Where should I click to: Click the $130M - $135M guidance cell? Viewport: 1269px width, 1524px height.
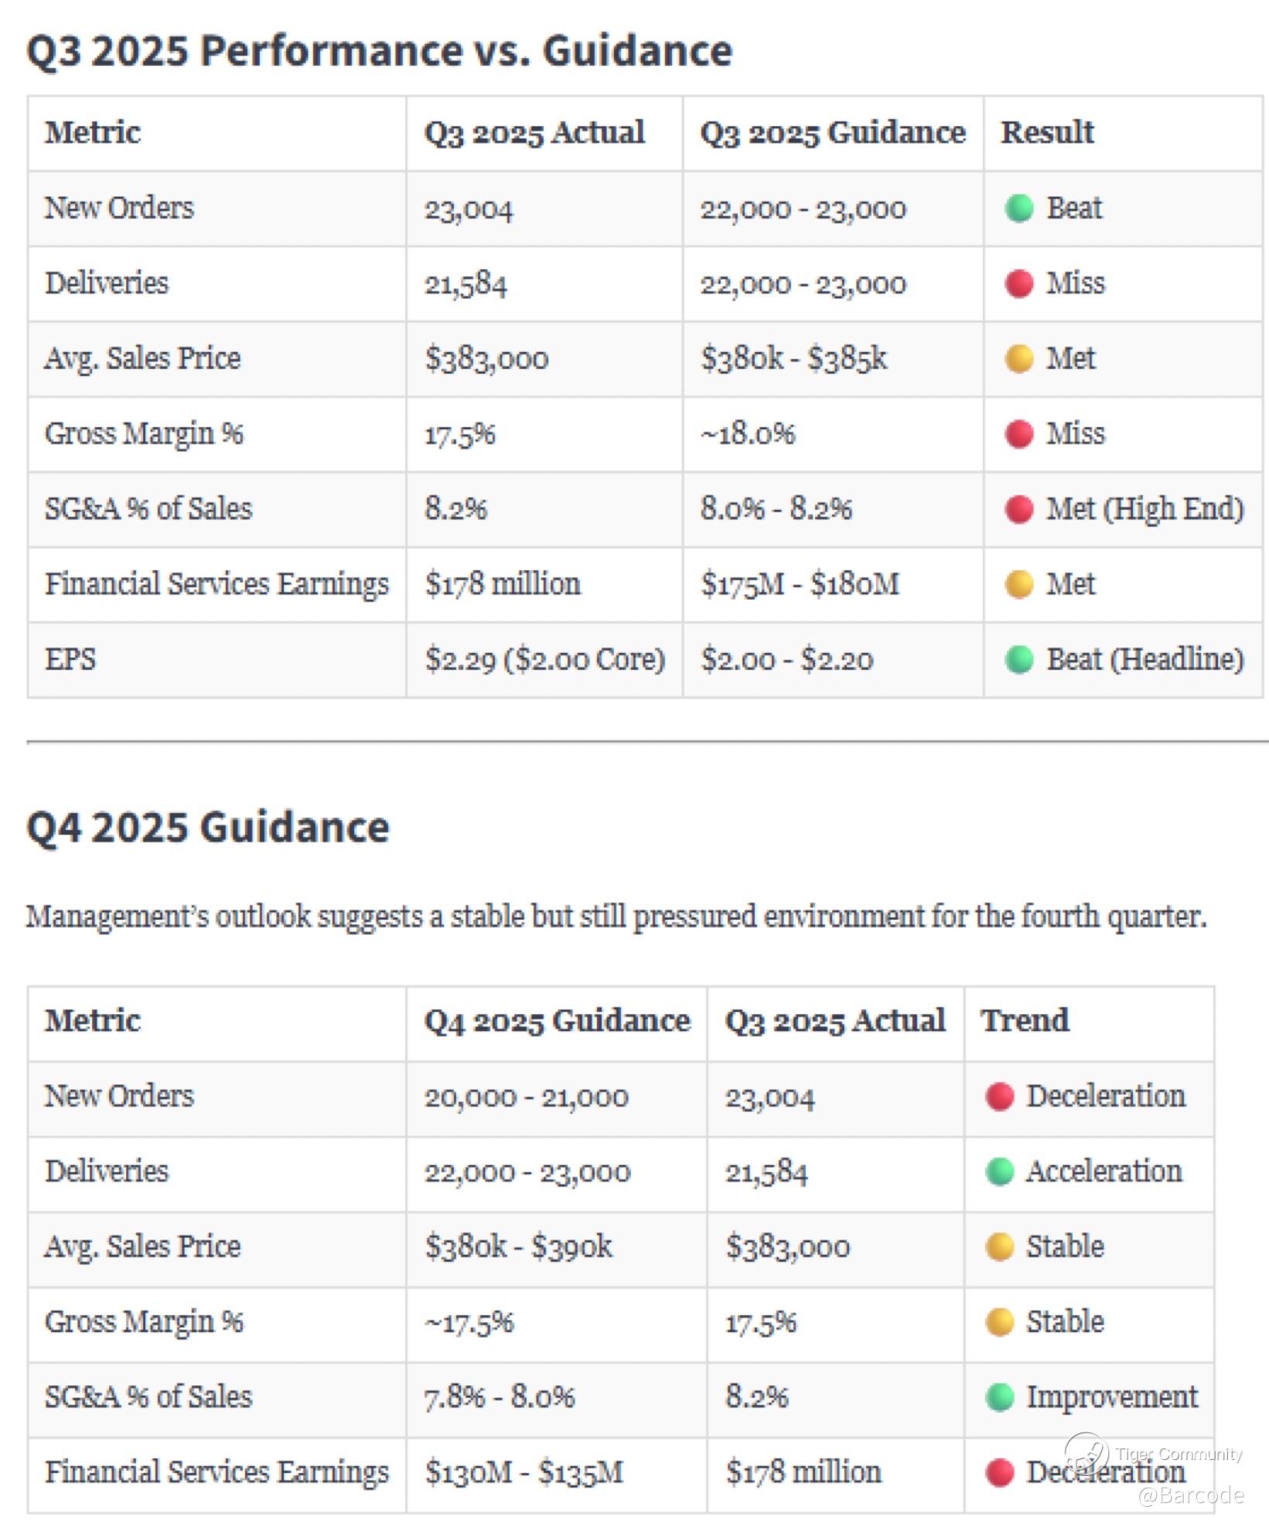click(x=524, y=1471)
